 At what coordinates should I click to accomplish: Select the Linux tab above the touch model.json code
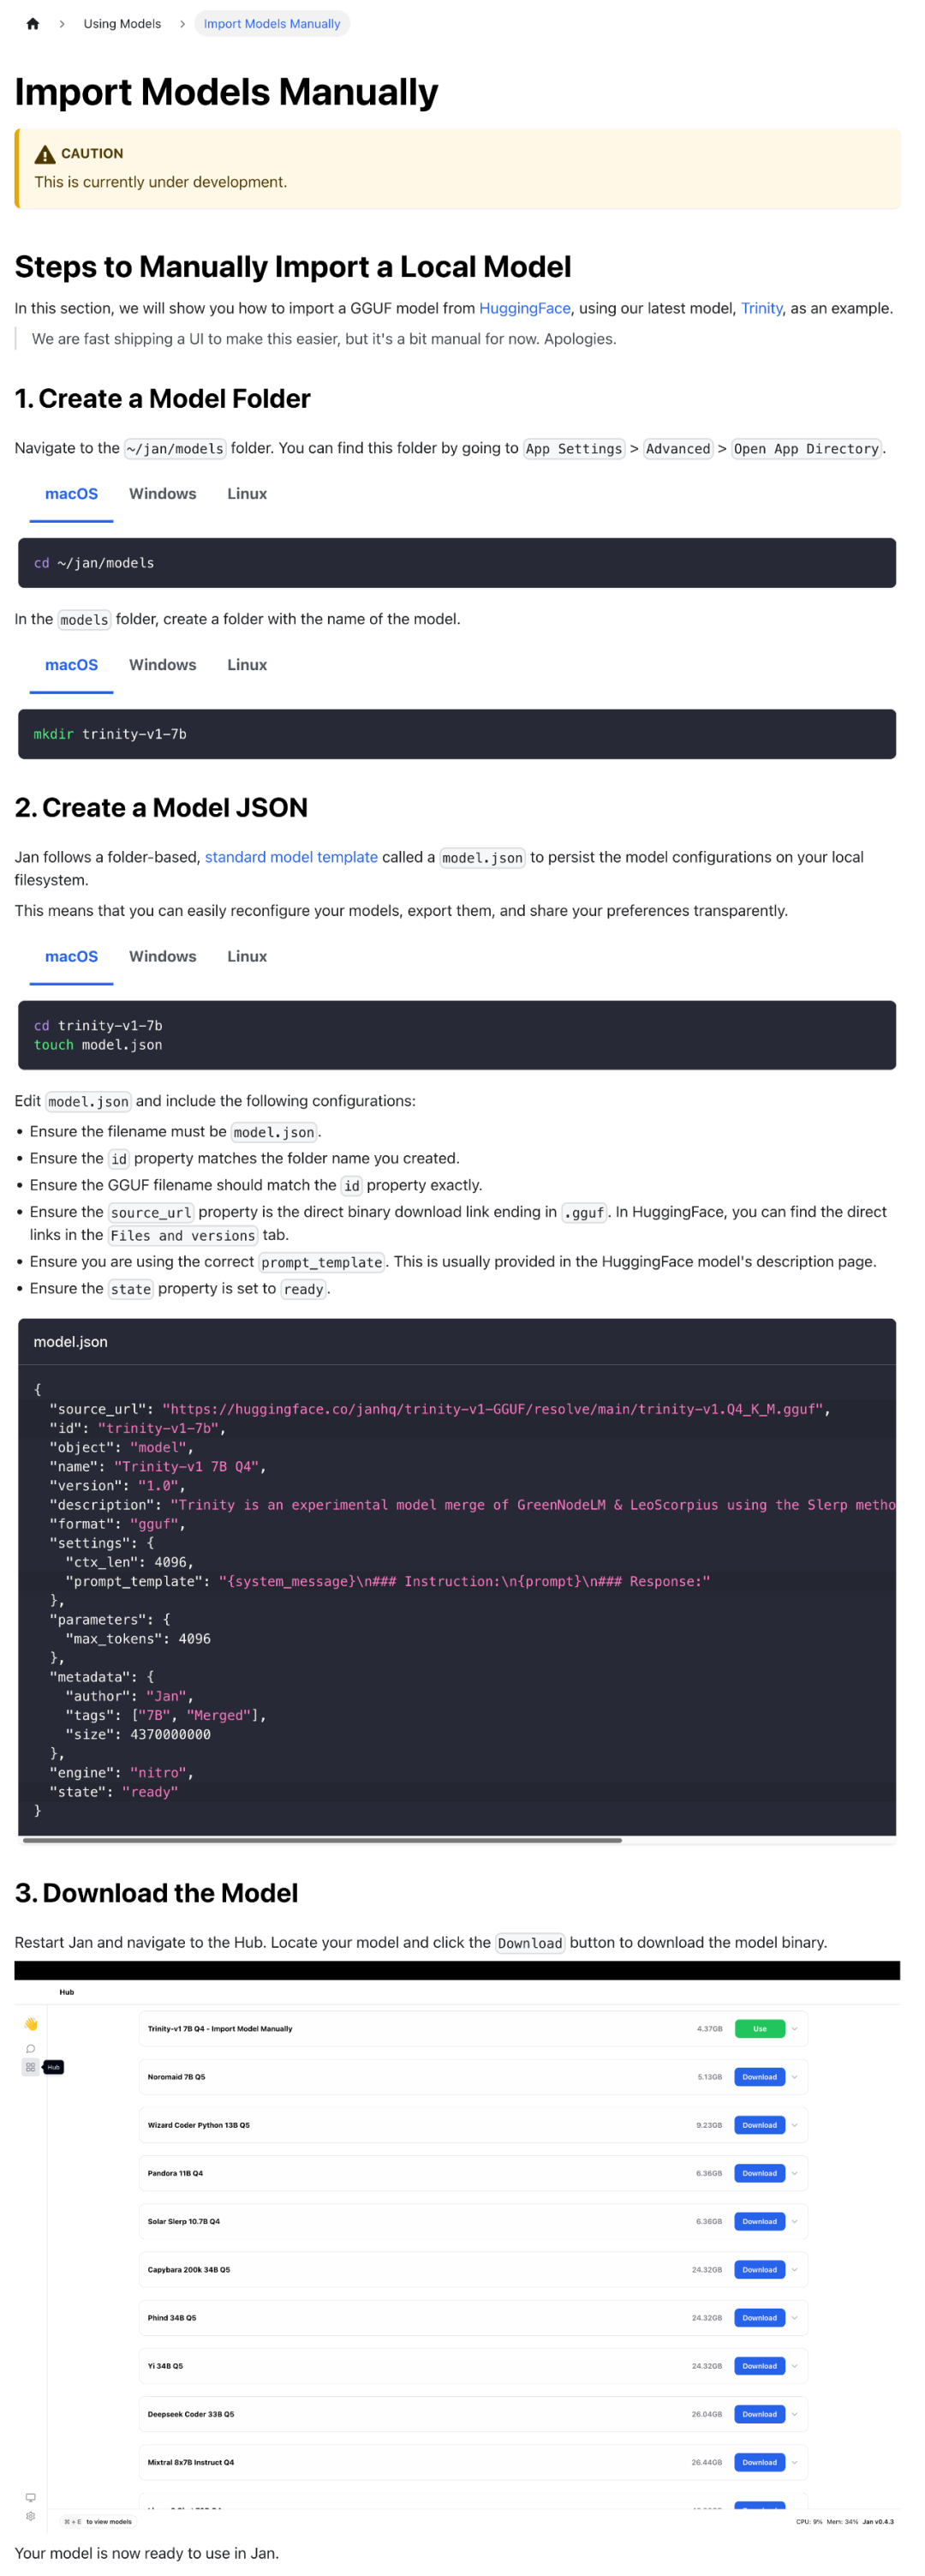pyautogui.click(x=247, y=956)
